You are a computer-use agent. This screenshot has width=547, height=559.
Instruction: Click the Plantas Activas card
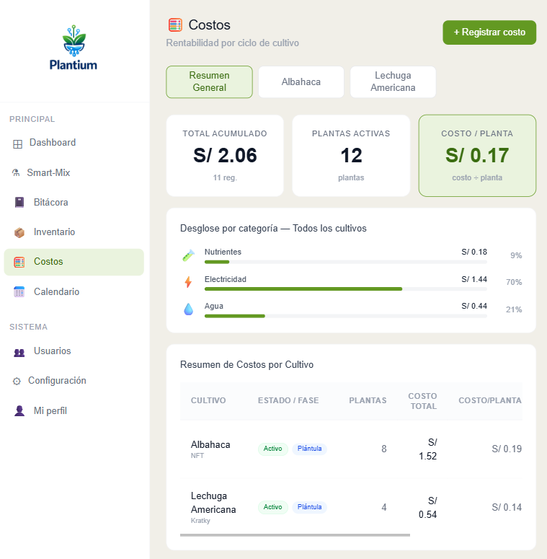351,155
